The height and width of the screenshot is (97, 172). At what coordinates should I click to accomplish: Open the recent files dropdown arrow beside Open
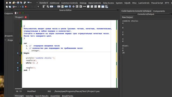16,3
